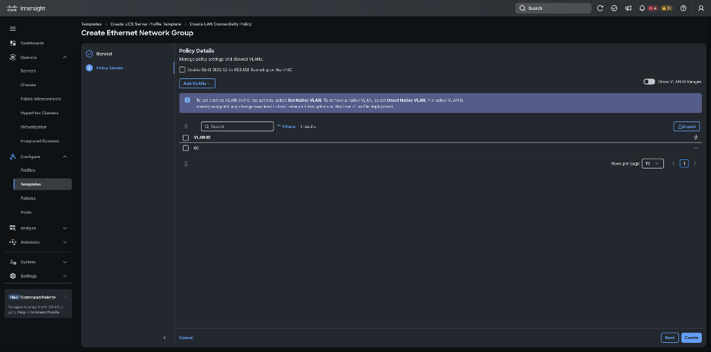Open the Filters link
Image resolution: width=711 pixels, height=352 pixels.
click(x=286, y=127)
